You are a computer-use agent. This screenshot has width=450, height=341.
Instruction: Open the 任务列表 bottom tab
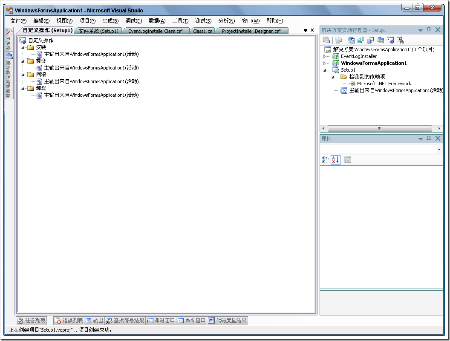tap(32, 321)
